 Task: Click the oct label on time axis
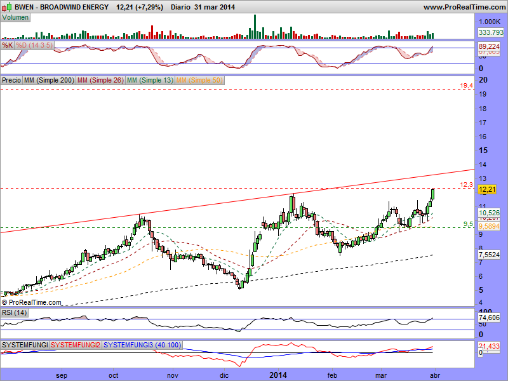click(114, 375)
